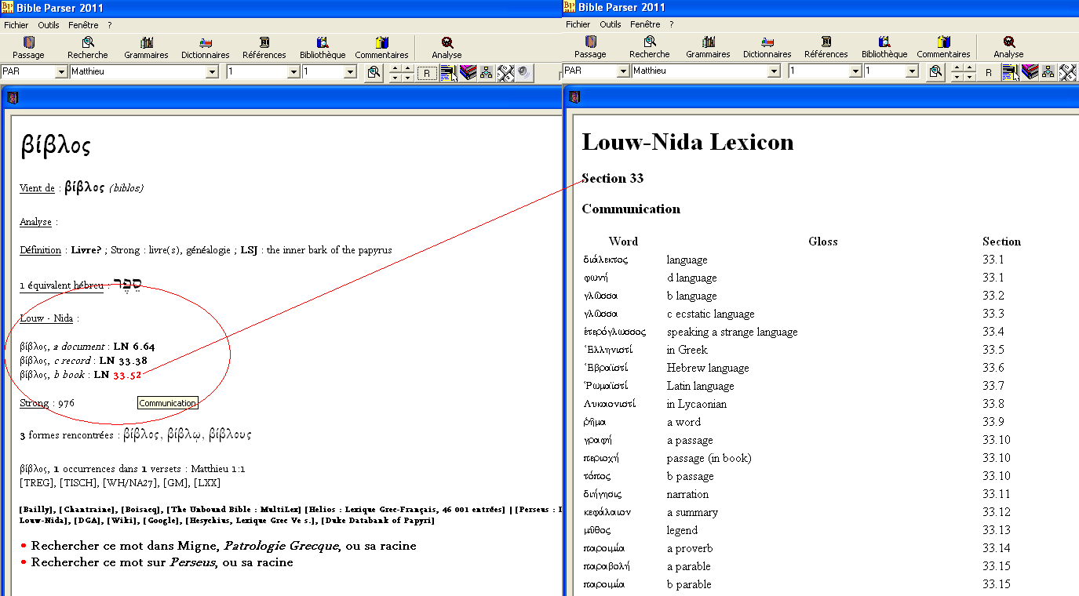This screenshot has height=596, width=1079.
Task: Expand the Matthieu book dropdown in left window
Action: tap(212, 72)
